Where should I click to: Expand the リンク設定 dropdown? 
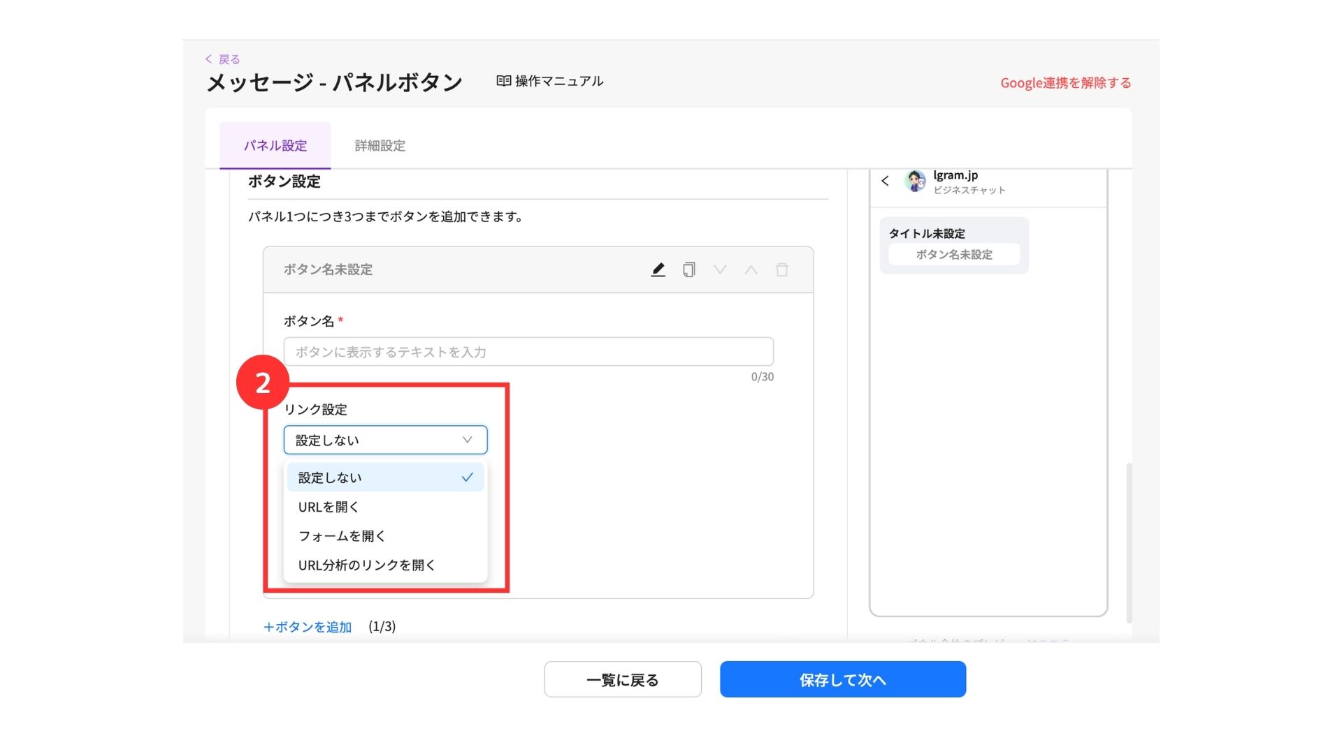point(385,440)
